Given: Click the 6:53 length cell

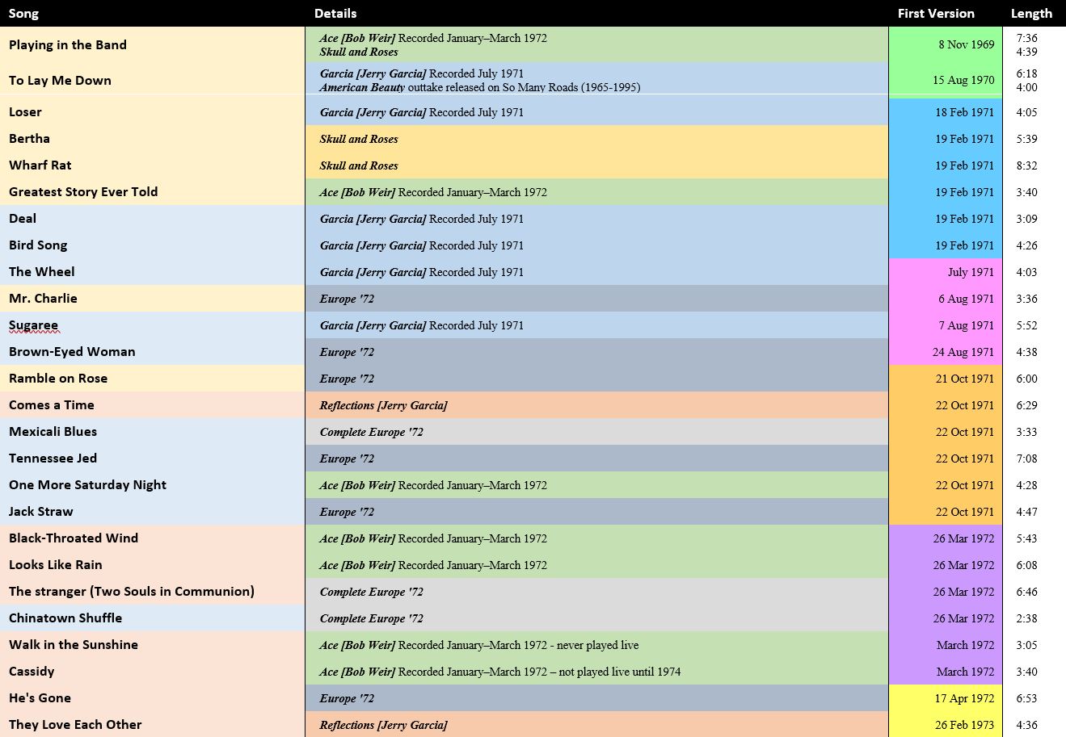Looking at the screenshot, I should [1034, 697].
